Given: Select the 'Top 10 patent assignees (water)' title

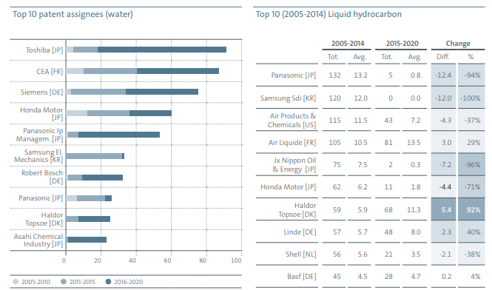Looking at the screenshot, I should (73, 15).
